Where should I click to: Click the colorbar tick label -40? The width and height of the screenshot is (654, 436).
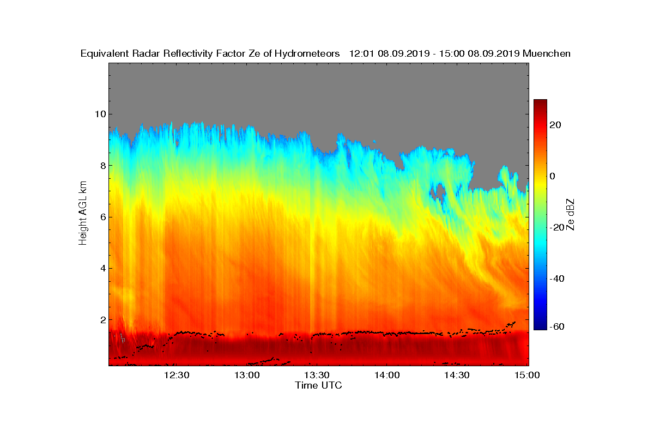coord(557,278)
